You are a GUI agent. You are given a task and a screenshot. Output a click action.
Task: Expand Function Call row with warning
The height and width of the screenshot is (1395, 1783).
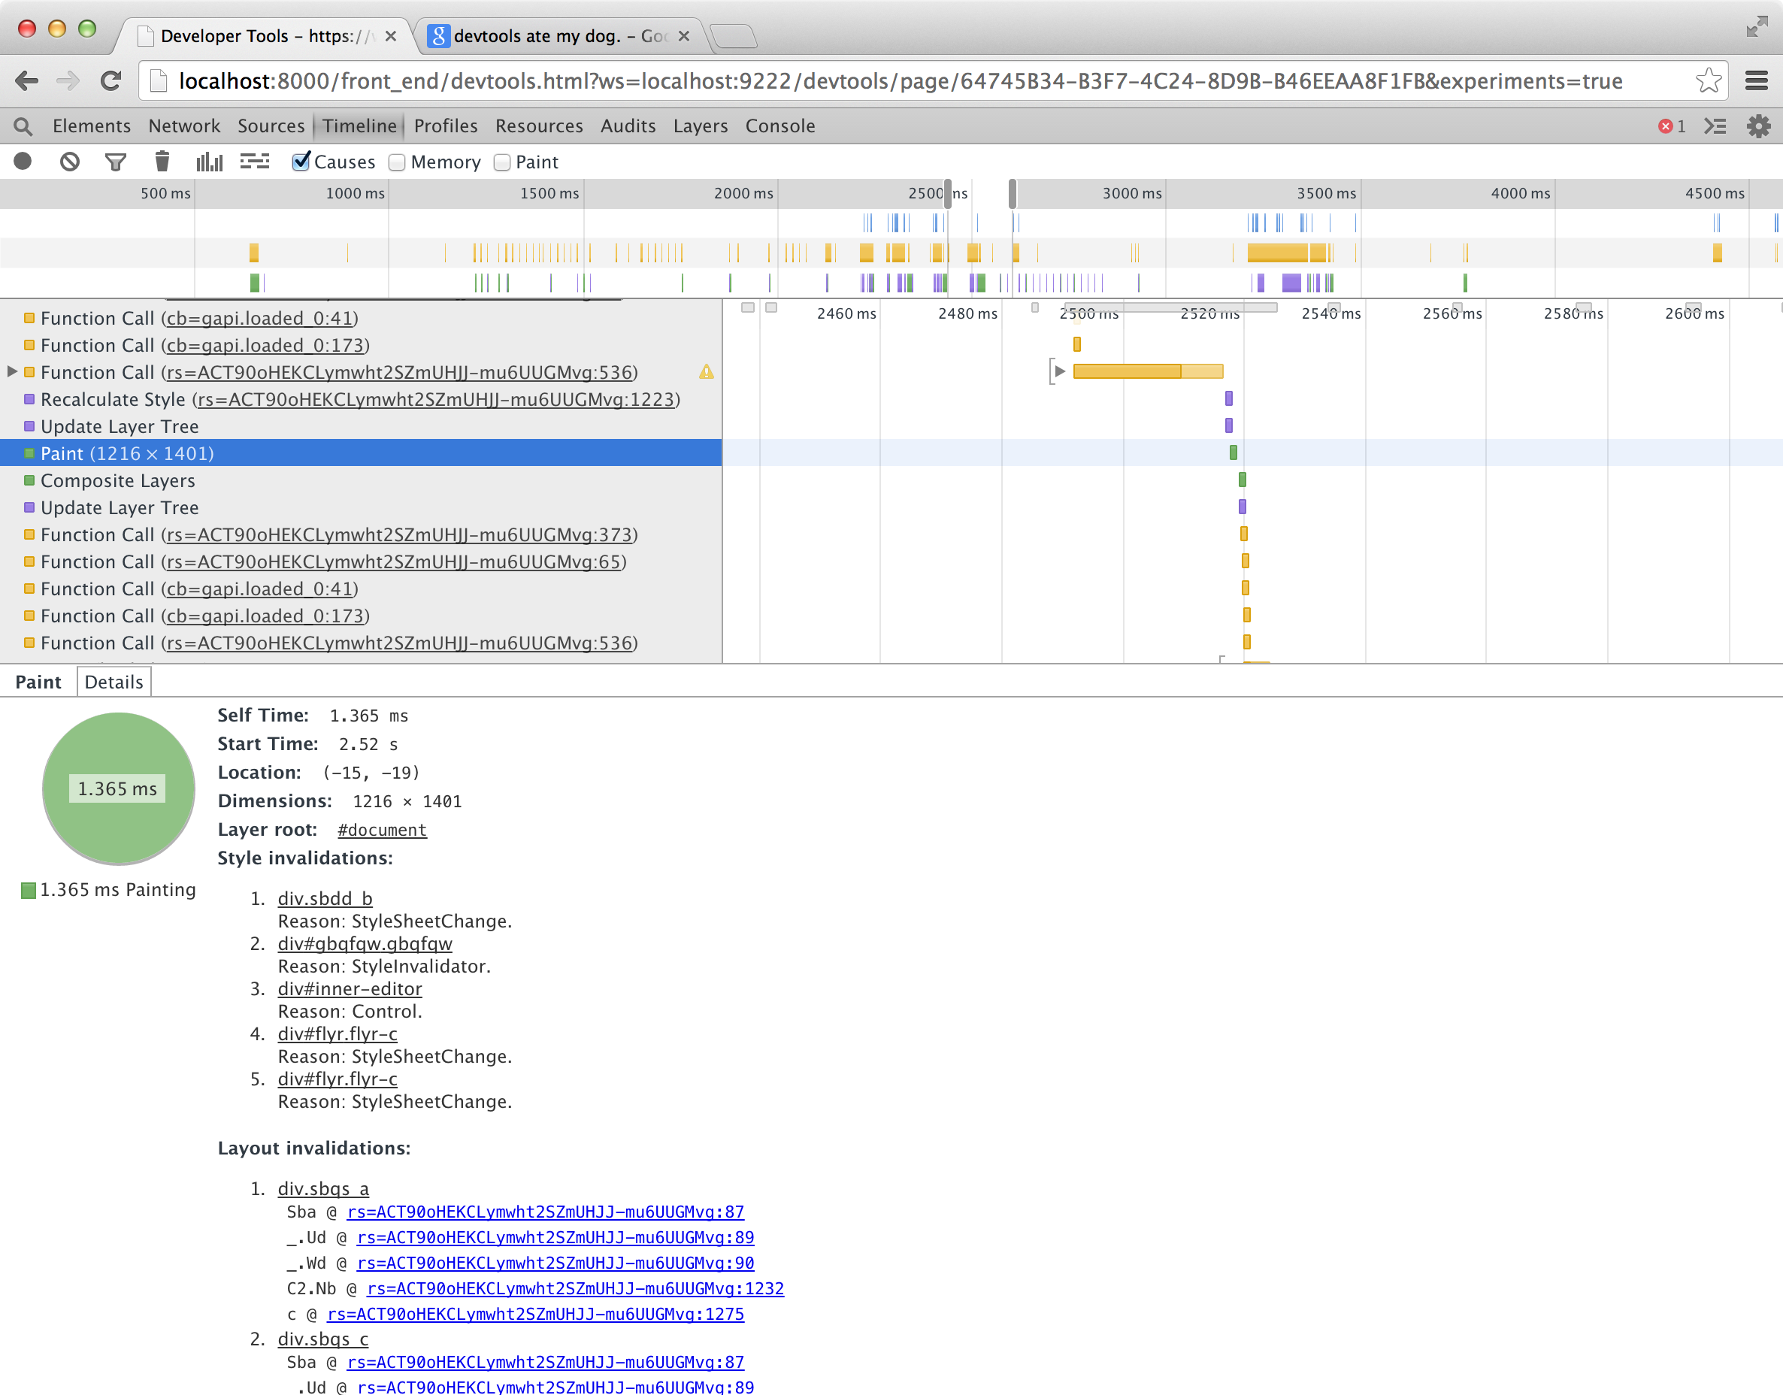click(x=11, y=371)
